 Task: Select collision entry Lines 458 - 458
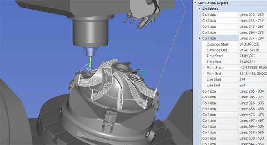pos(232,109)
